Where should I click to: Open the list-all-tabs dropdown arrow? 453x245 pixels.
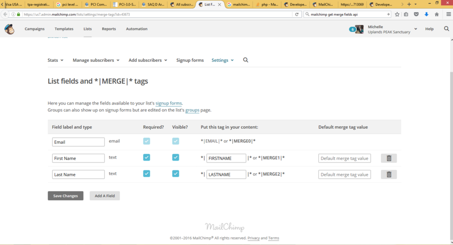click(416, 4)
